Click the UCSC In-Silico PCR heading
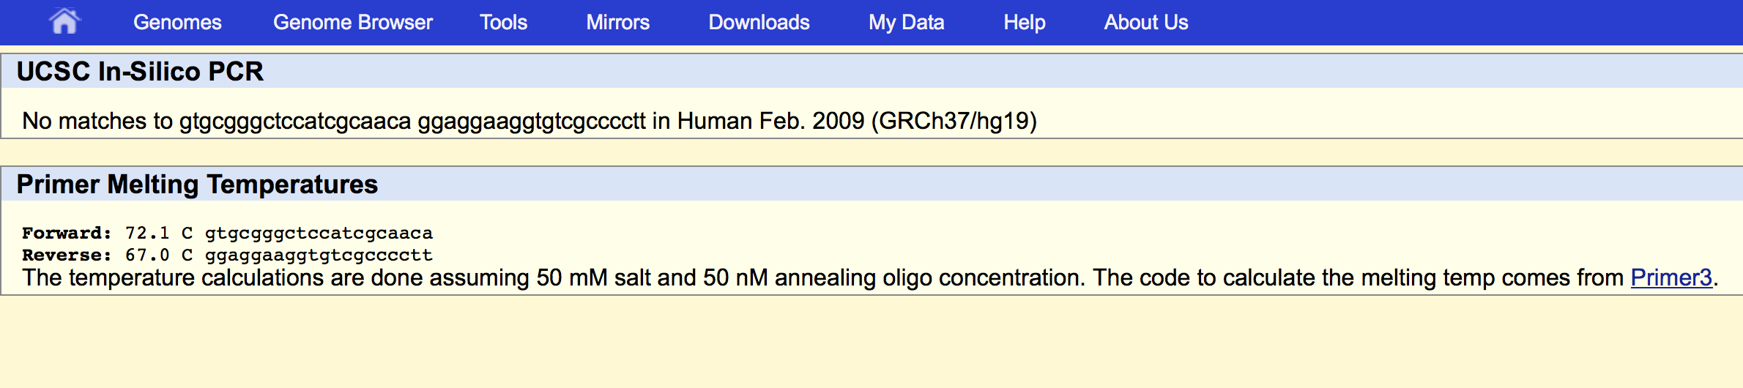The width and height of the screenshot is (1743, 388). coord(140,72)
